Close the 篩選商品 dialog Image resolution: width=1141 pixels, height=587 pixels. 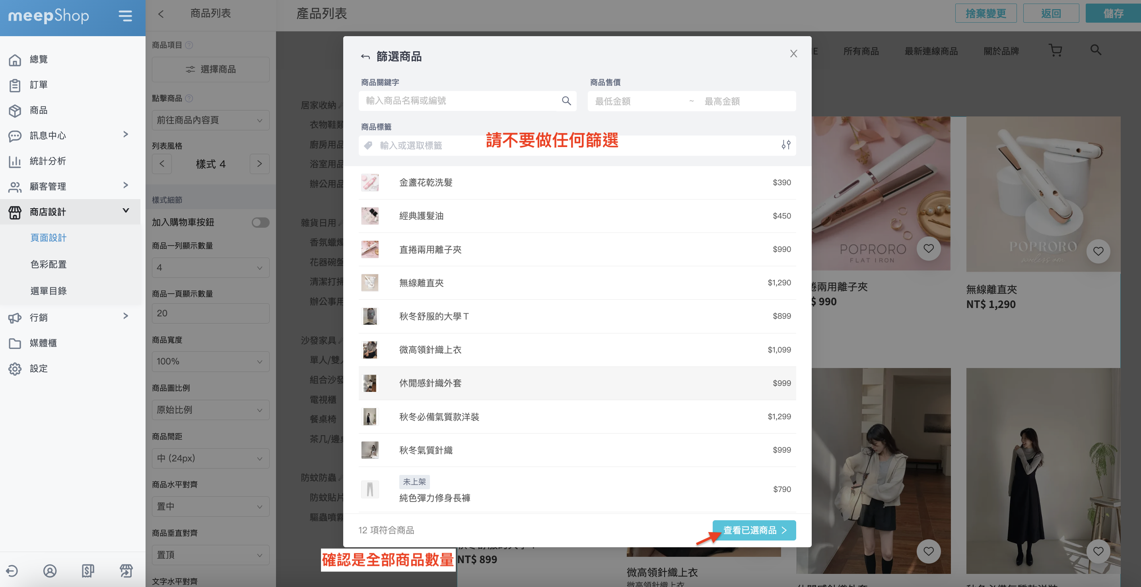tap(793, 54)
